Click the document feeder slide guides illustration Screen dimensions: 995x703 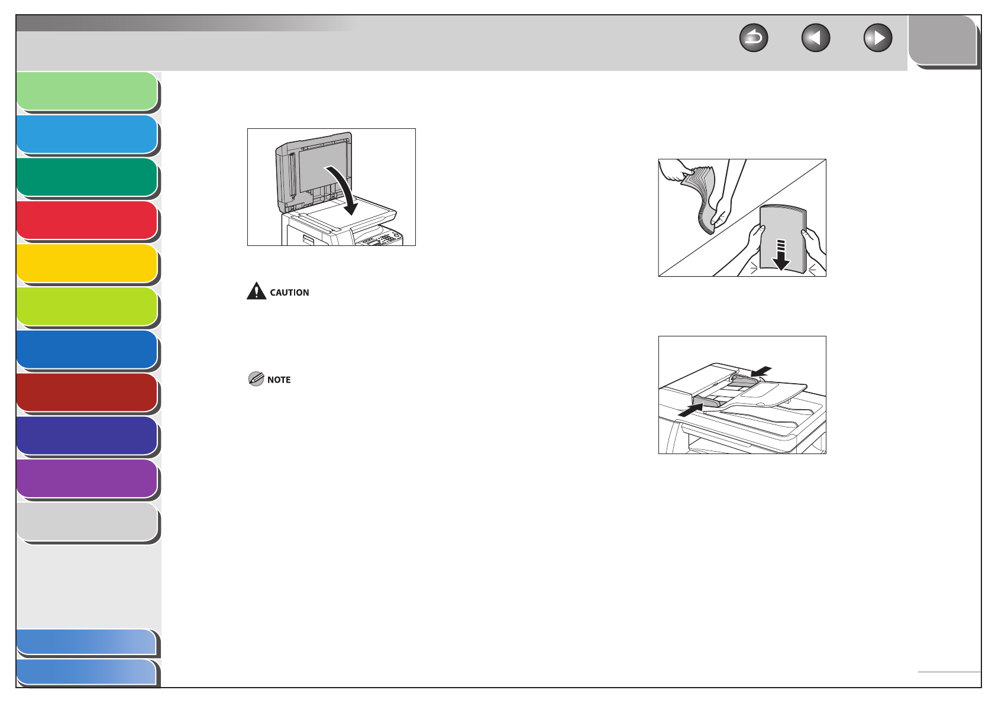(x=742, y=395)
